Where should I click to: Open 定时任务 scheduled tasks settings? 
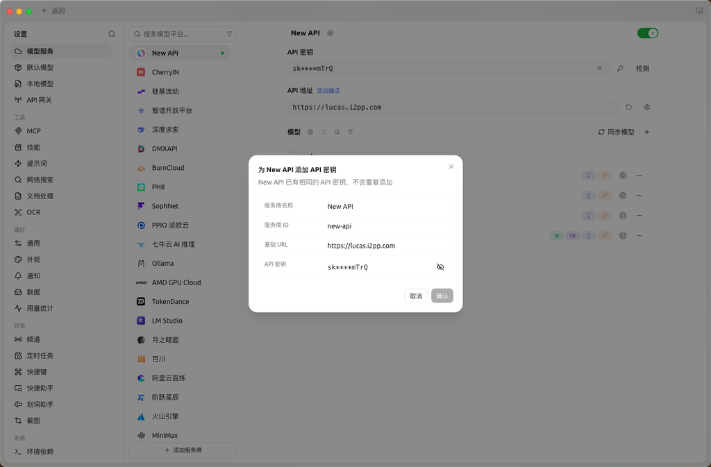point(60,355)
